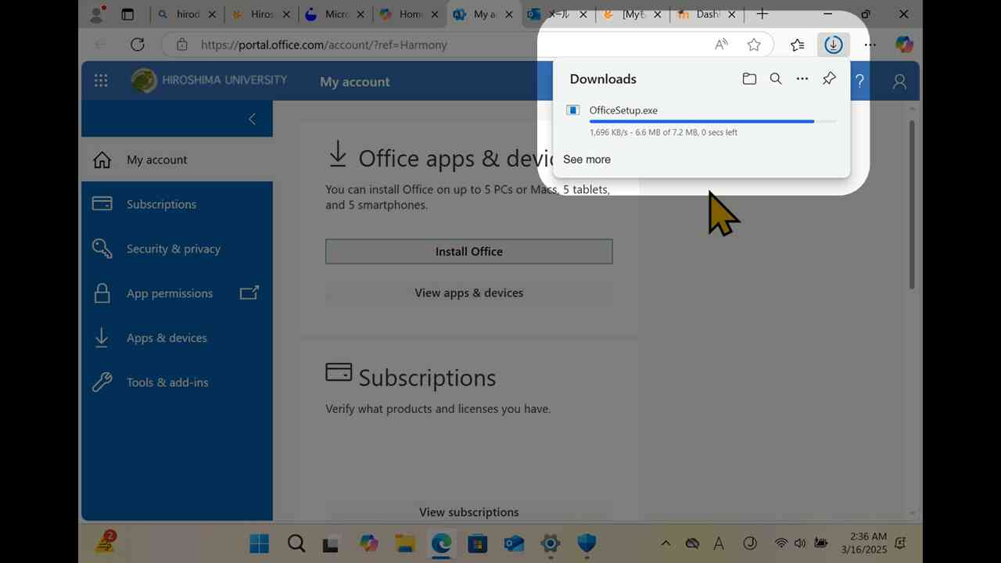Show hidden system tray icons

click(666, 543)
